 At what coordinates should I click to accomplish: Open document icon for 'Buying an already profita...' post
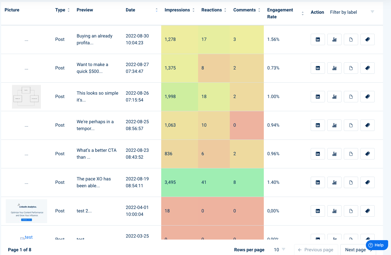tap(351, 39)
